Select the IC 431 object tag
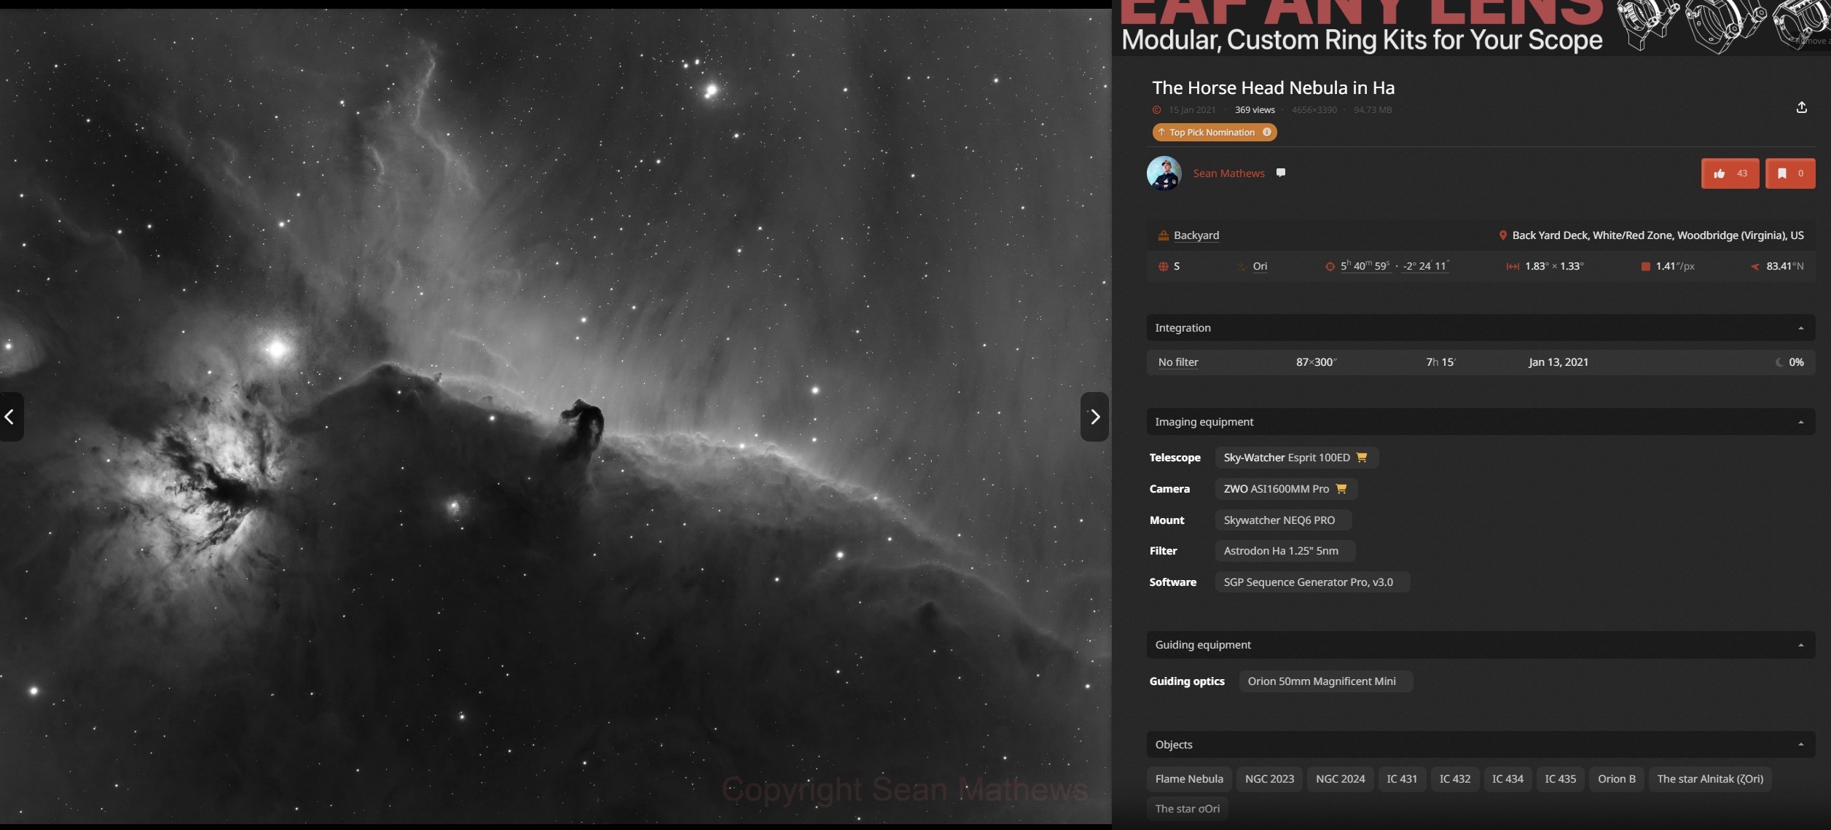The height and width of the screenshot is (830, 1831). tap(1402, 779)
